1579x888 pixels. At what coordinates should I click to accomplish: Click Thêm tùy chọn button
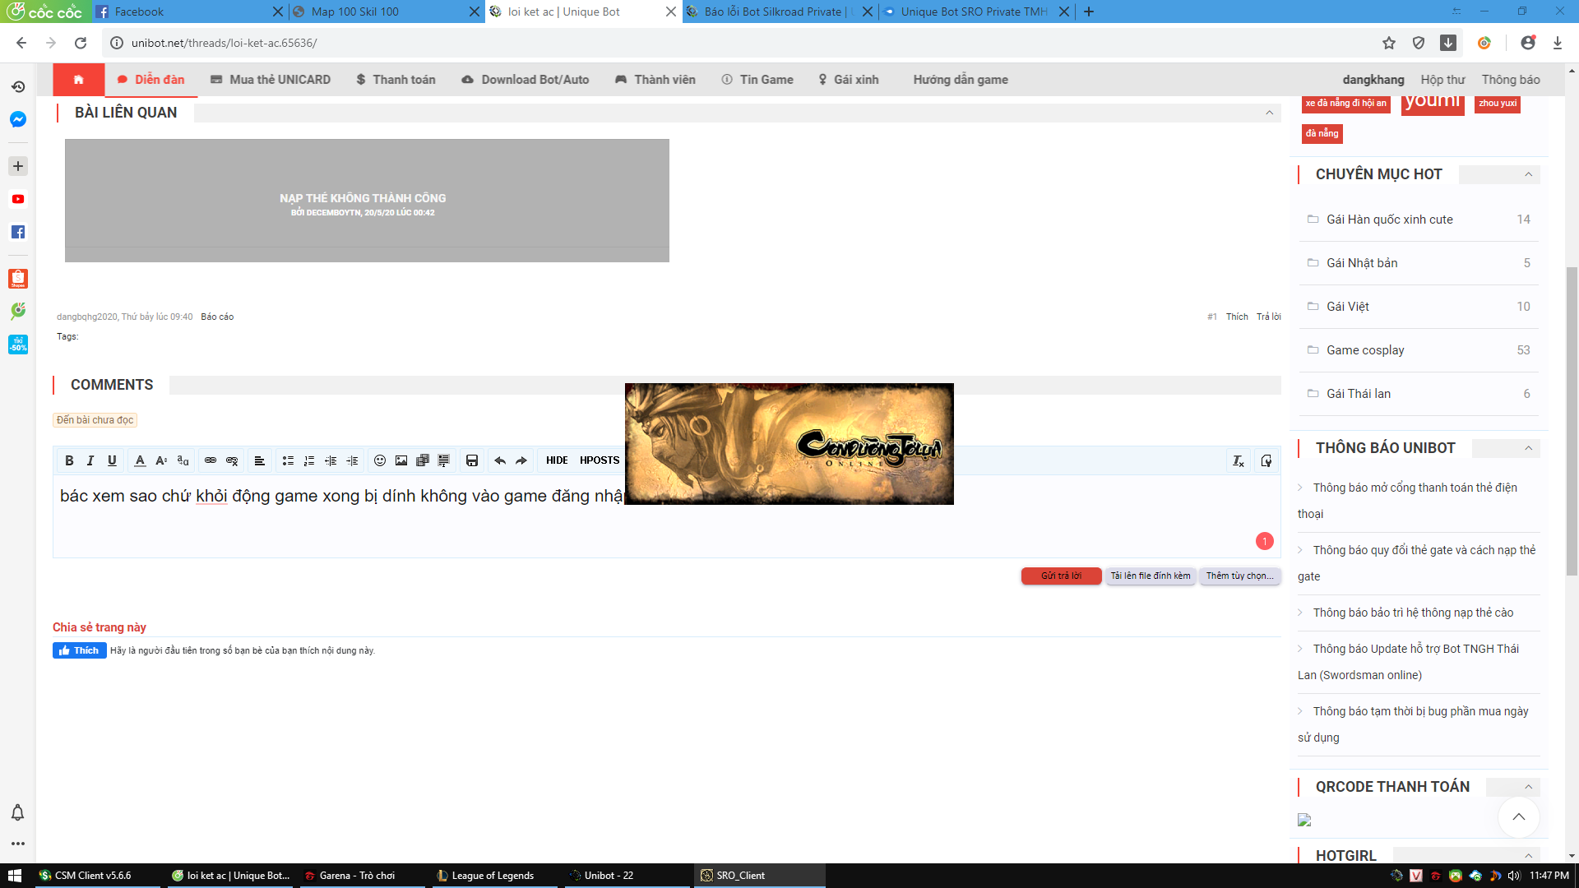1239,576
